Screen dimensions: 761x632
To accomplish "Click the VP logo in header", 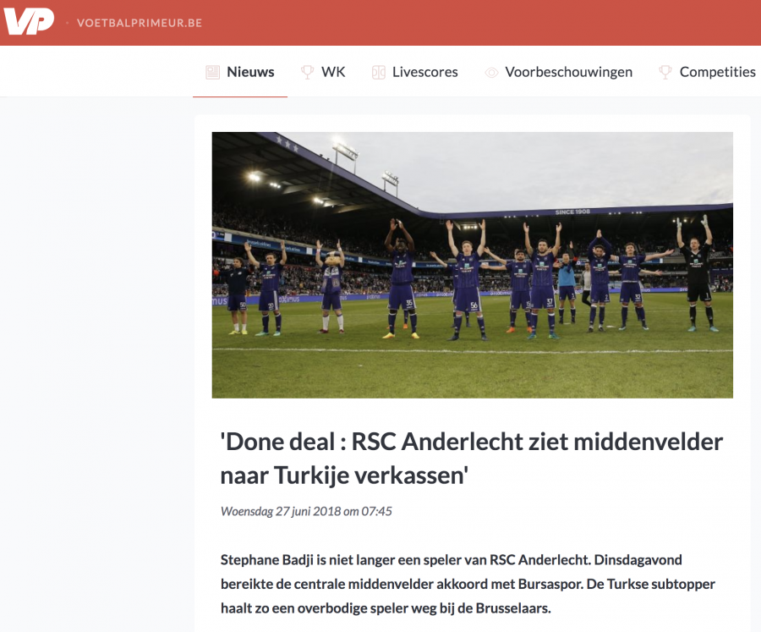I will [x=29, y=22].
